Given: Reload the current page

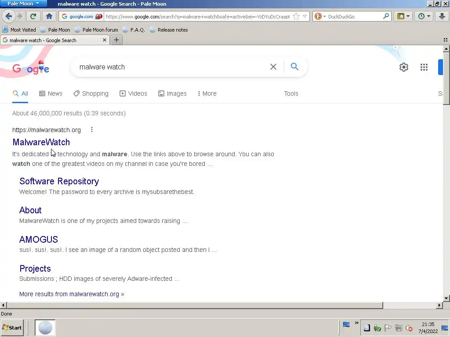Looking at the screenshot, I should click(x=33, y=16).
